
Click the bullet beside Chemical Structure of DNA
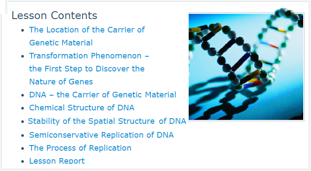coord(23,109)
